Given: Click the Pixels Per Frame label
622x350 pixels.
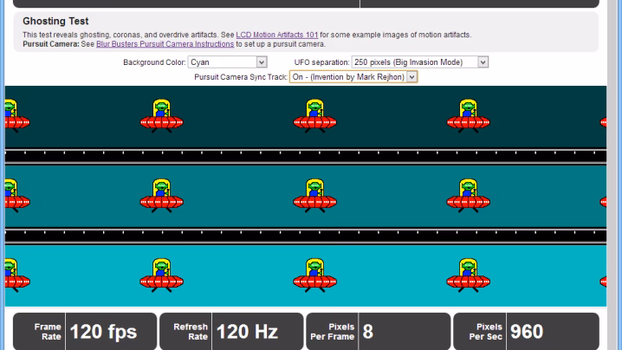Looking at the screenshot, I should pyautogui.click(x=333, y=332).
